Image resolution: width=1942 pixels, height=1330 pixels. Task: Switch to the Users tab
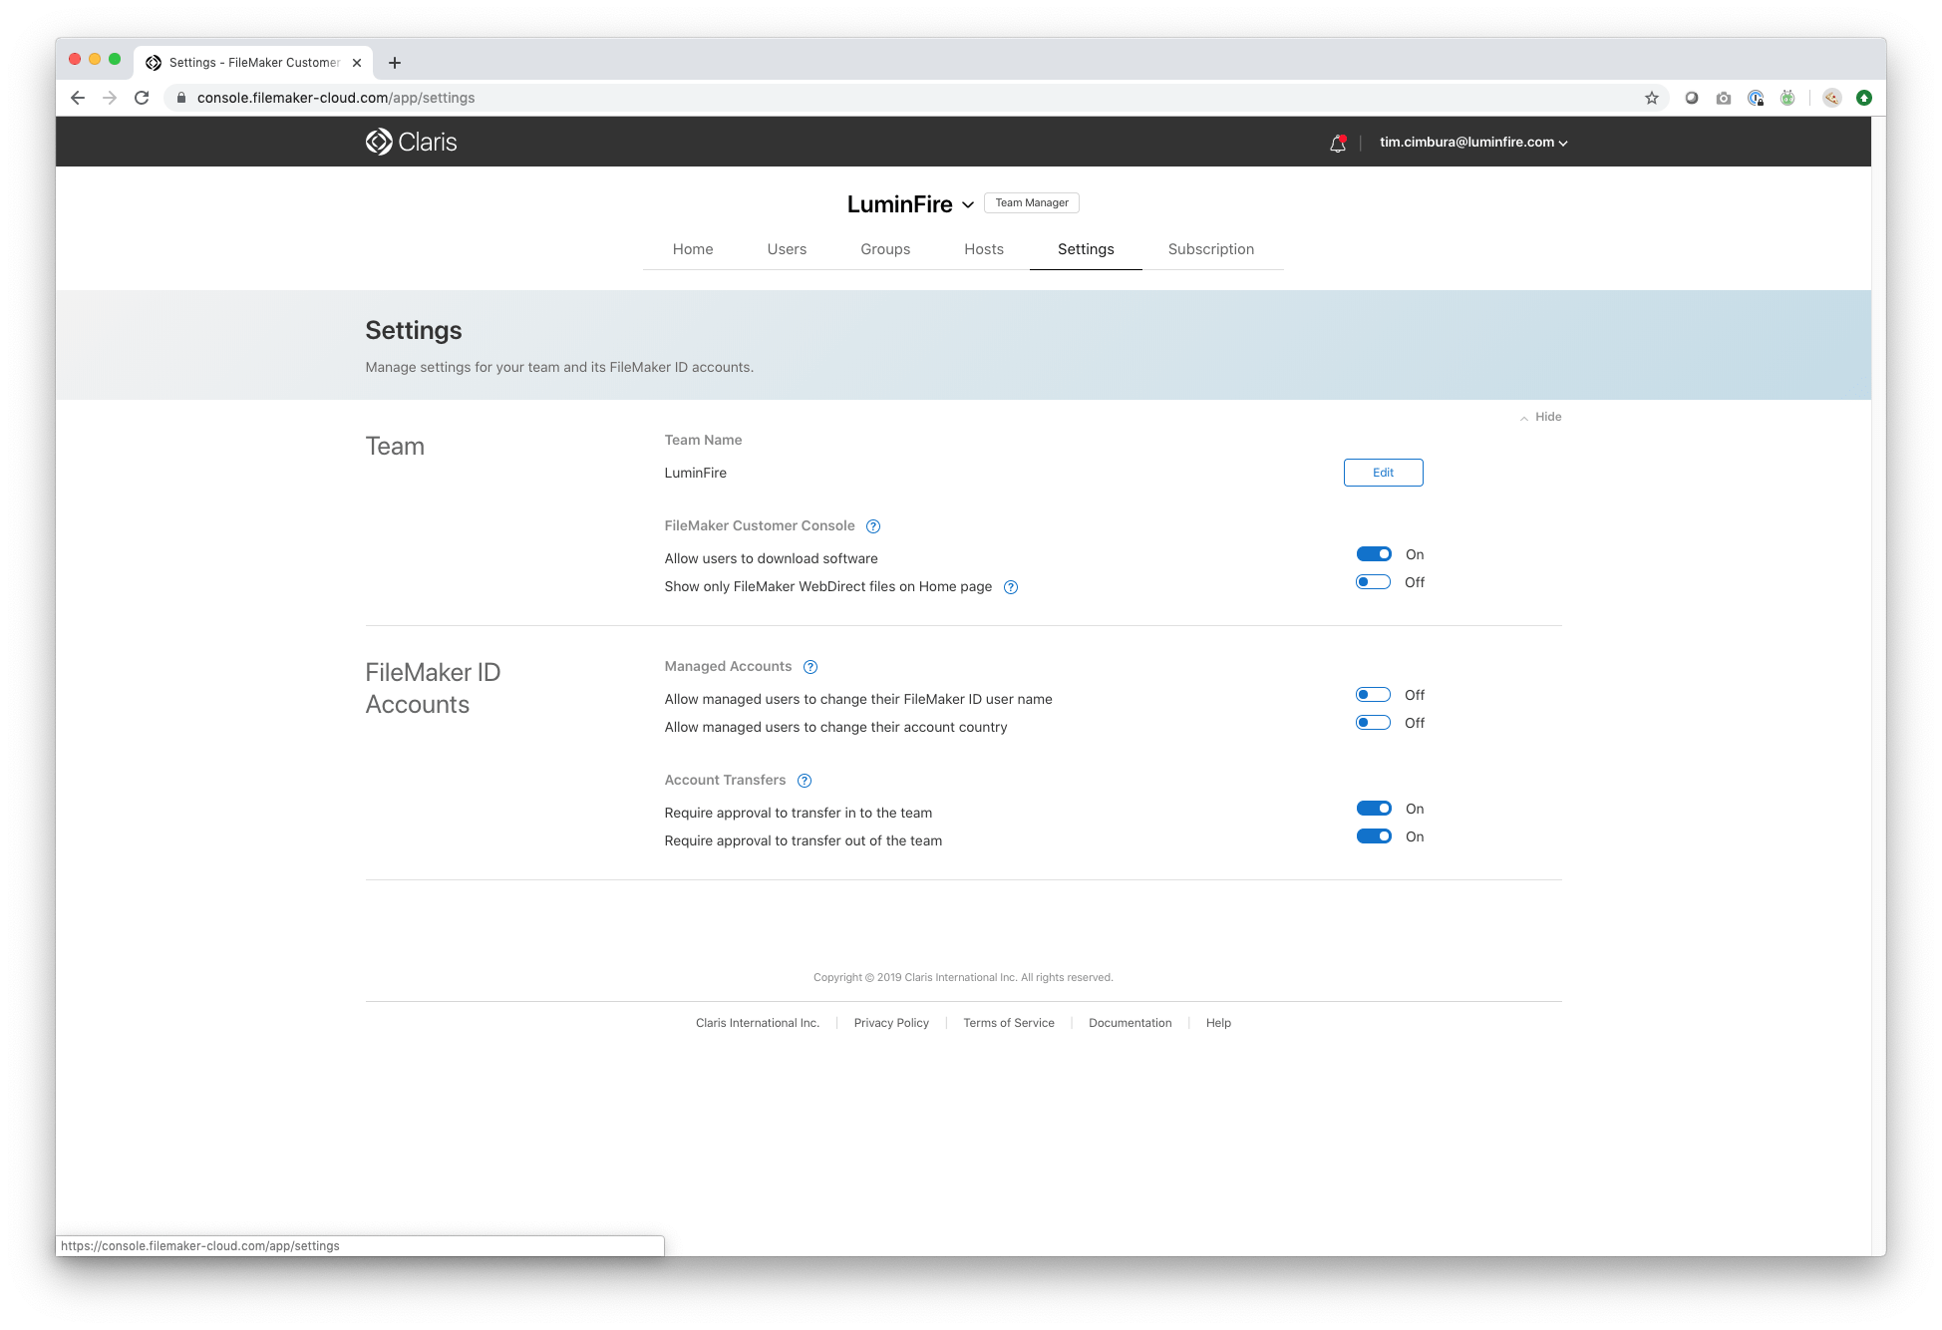[x=787, y=248]
